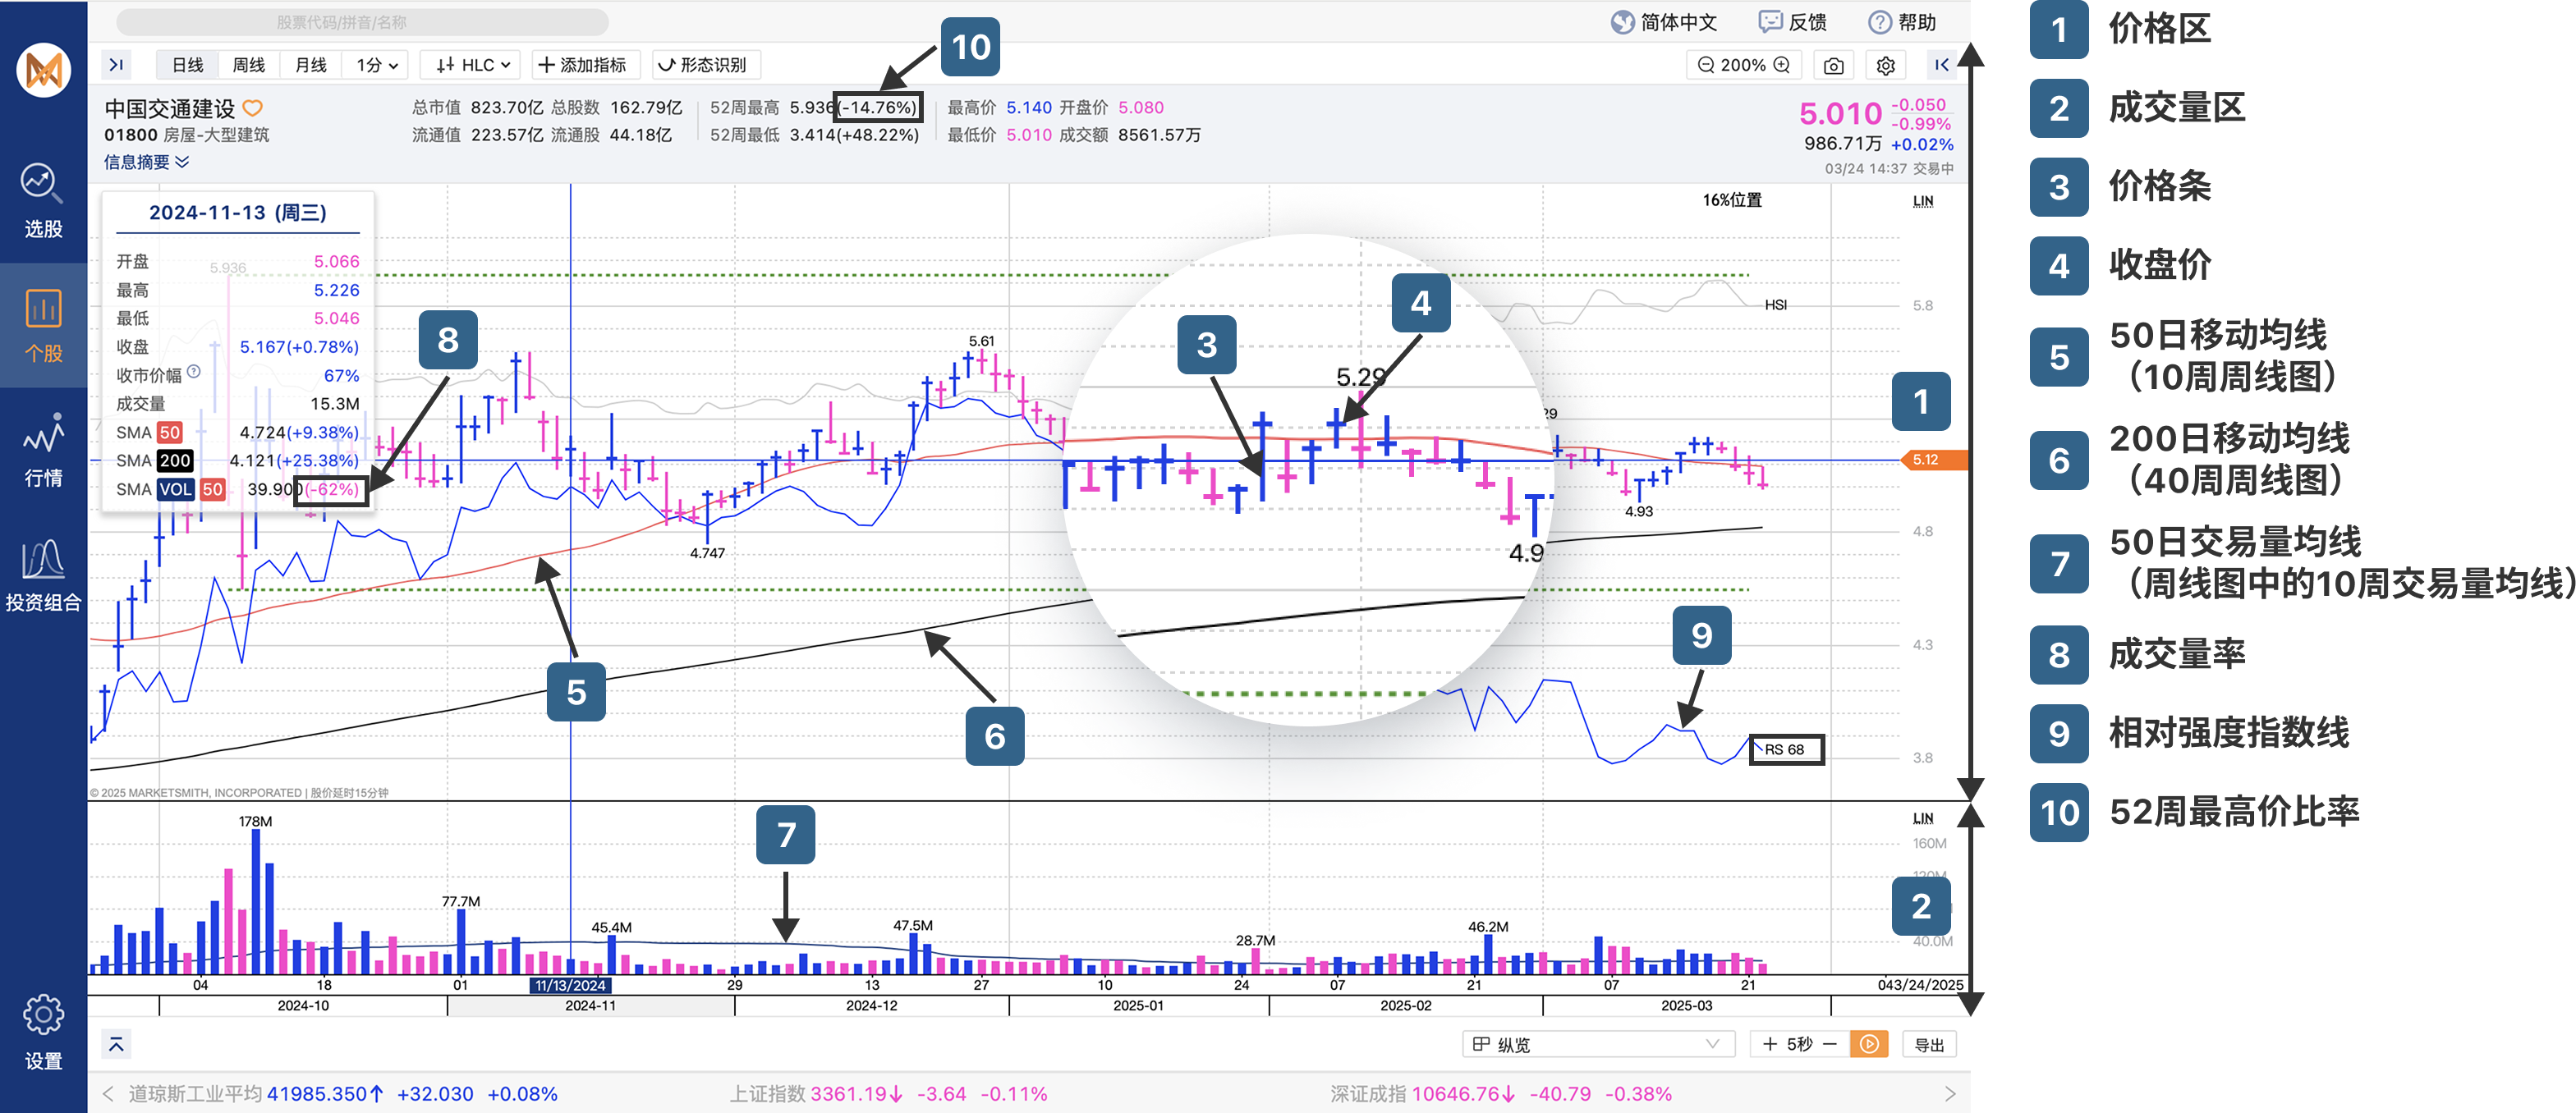Expand the 1分 minute interval dropdown
This screenshot has height=1113, width=2576.
click(377, 65)
